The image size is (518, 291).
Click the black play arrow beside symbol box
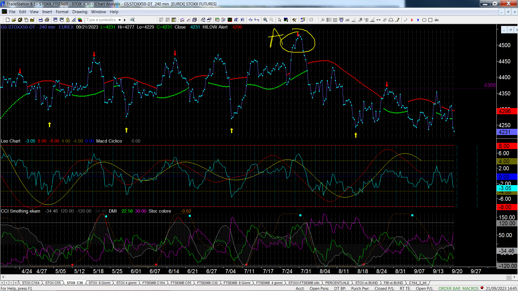pyautogui.click(x=125, y=20)
